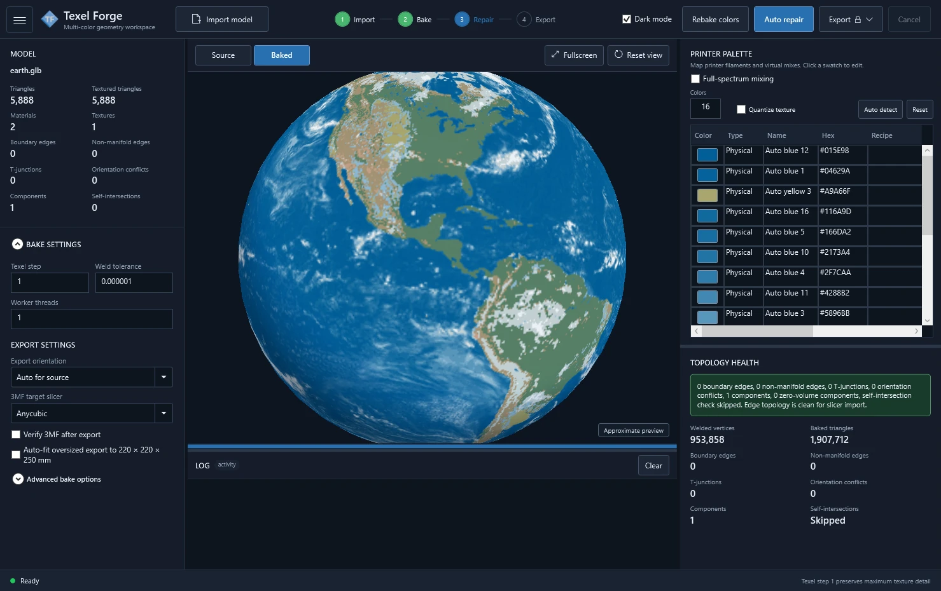Edit the Auto blue 1 color swatch
941x591 pixels.
[x=707, y=175]
